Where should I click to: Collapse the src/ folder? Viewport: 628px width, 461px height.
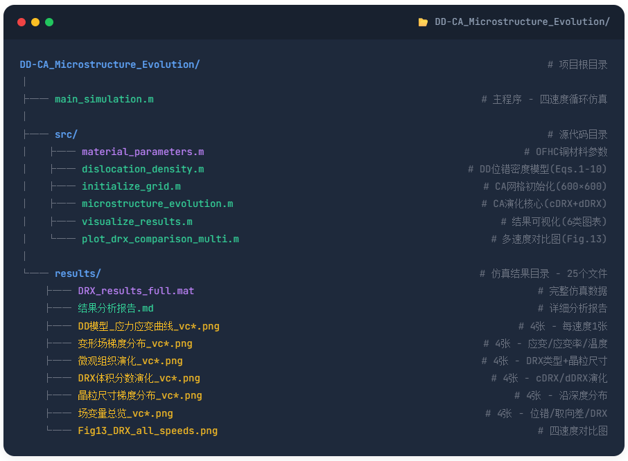click(x=66, y=134)
